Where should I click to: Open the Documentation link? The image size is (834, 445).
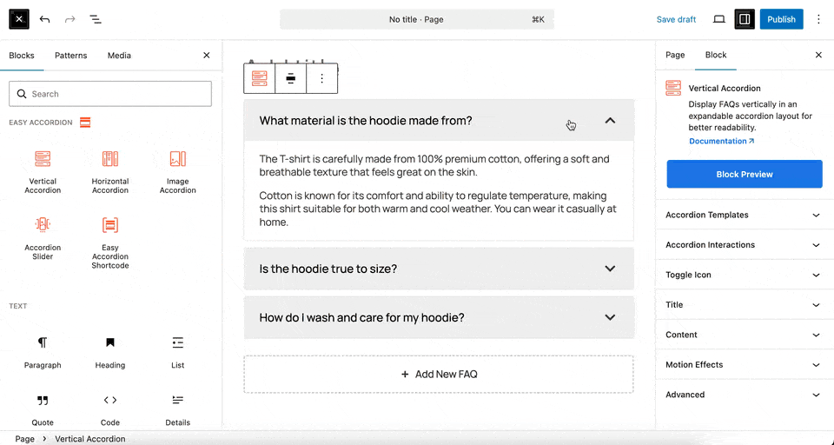point(721,141)
